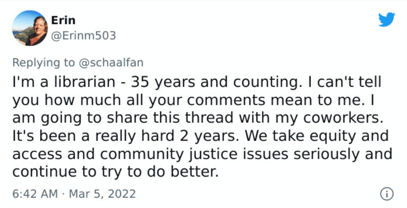Open Erin's profile picture
Viewport: 407px width, 208px height.
coord(29,28)
